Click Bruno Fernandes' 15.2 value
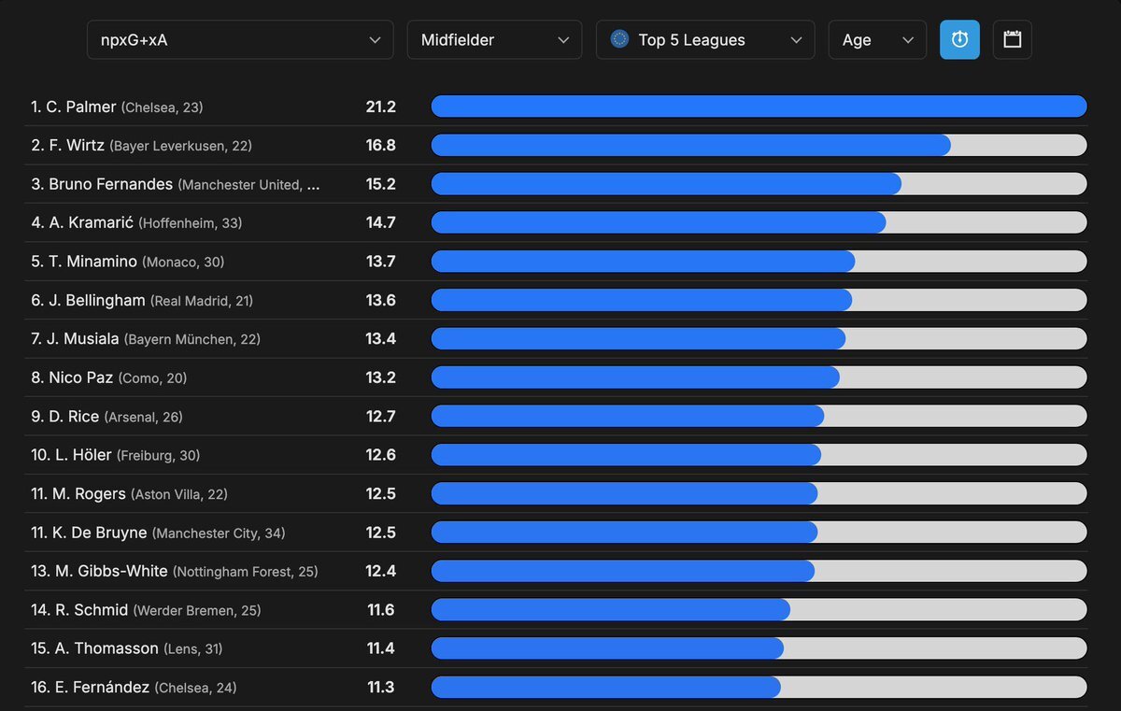The height and width of the screenshot is (711, 1121). point(381,184)
